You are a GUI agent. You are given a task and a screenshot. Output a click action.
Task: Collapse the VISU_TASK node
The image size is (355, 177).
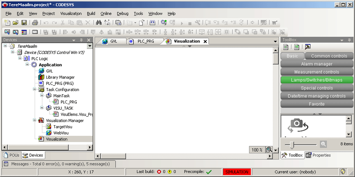click(x=42, y=108)
